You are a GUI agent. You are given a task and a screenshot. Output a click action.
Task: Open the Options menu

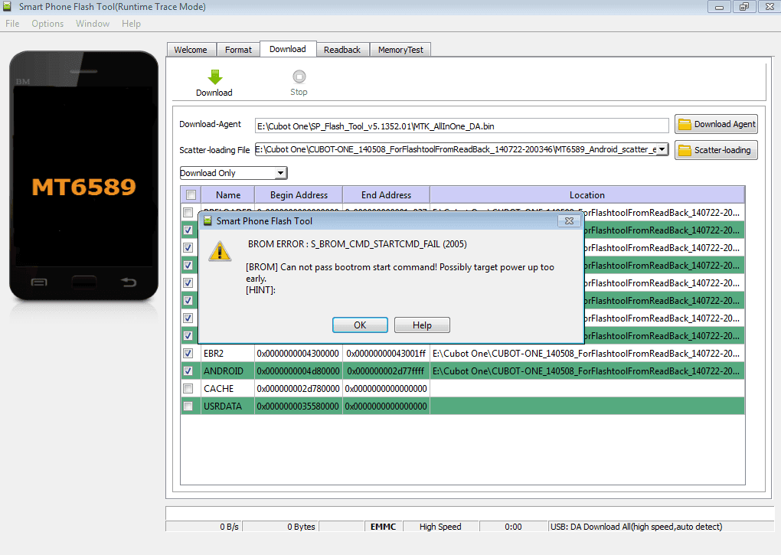[x=47, y=24]
